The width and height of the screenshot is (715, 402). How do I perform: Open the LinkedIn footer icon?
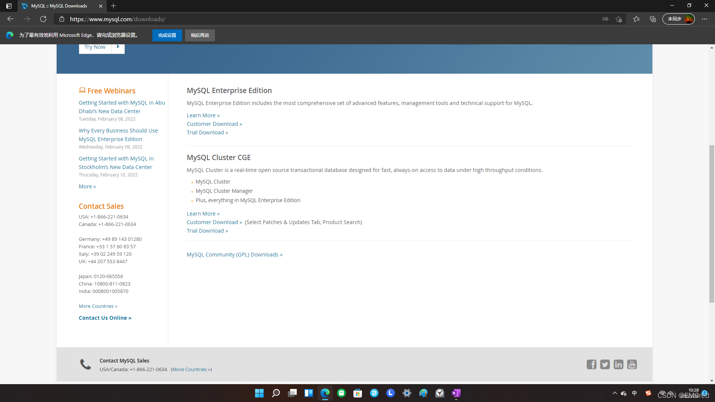pyautogui.click(x=618, y=364)
